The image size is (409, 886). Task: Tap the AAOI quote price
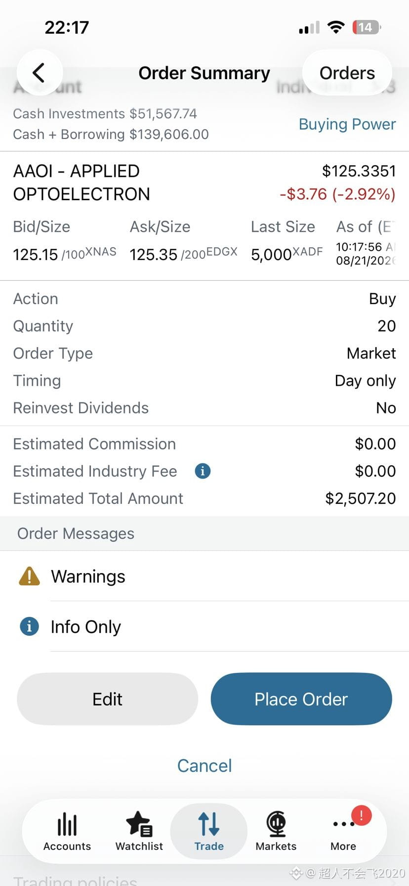[359, 171]
